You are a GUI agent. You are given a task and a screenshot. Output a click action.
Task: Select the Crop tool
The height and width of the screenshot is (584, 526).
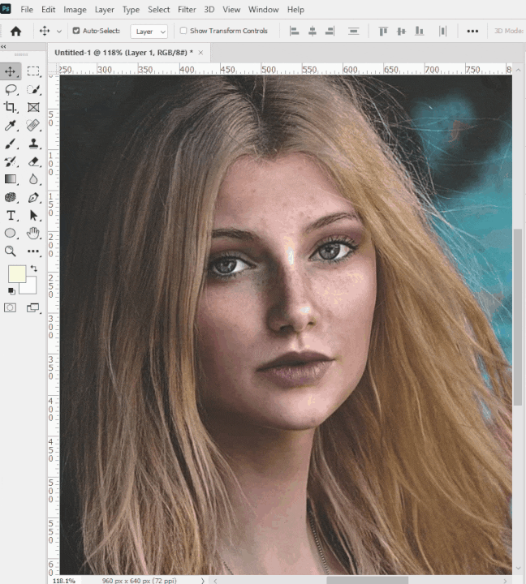coord(11,107)
